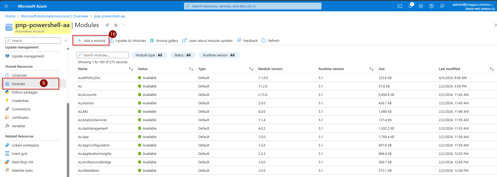Open the Status filter

point(182,55)
